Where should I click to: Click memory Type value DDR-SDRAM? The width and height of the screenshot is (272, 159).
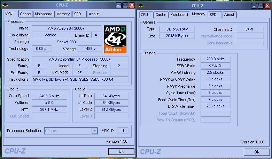[x=177, y=29]
